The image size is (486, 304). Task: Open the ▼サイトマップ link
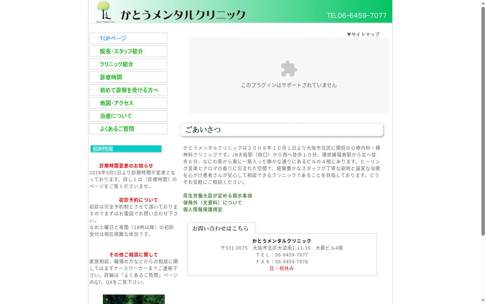coord(363,34)
